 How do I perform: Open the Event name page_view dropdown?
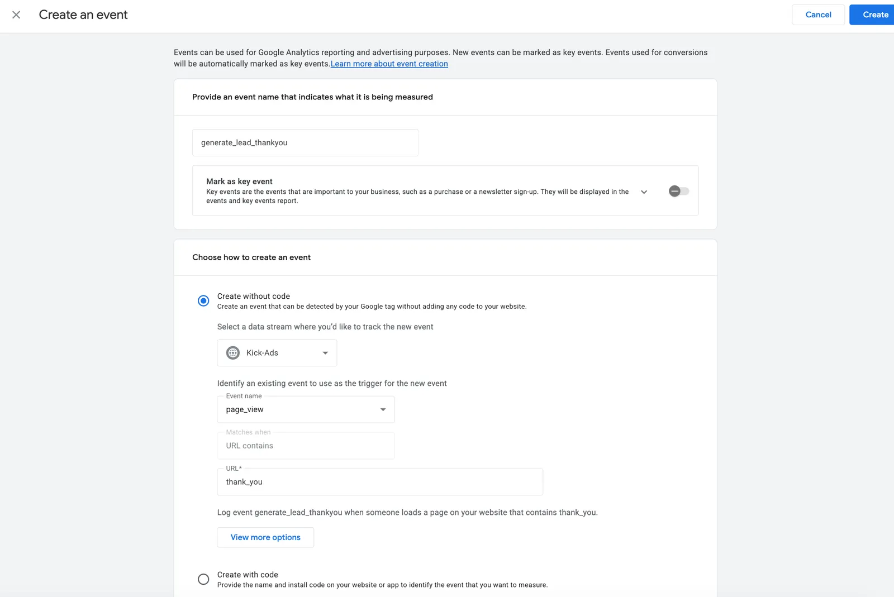pos(306,409)
